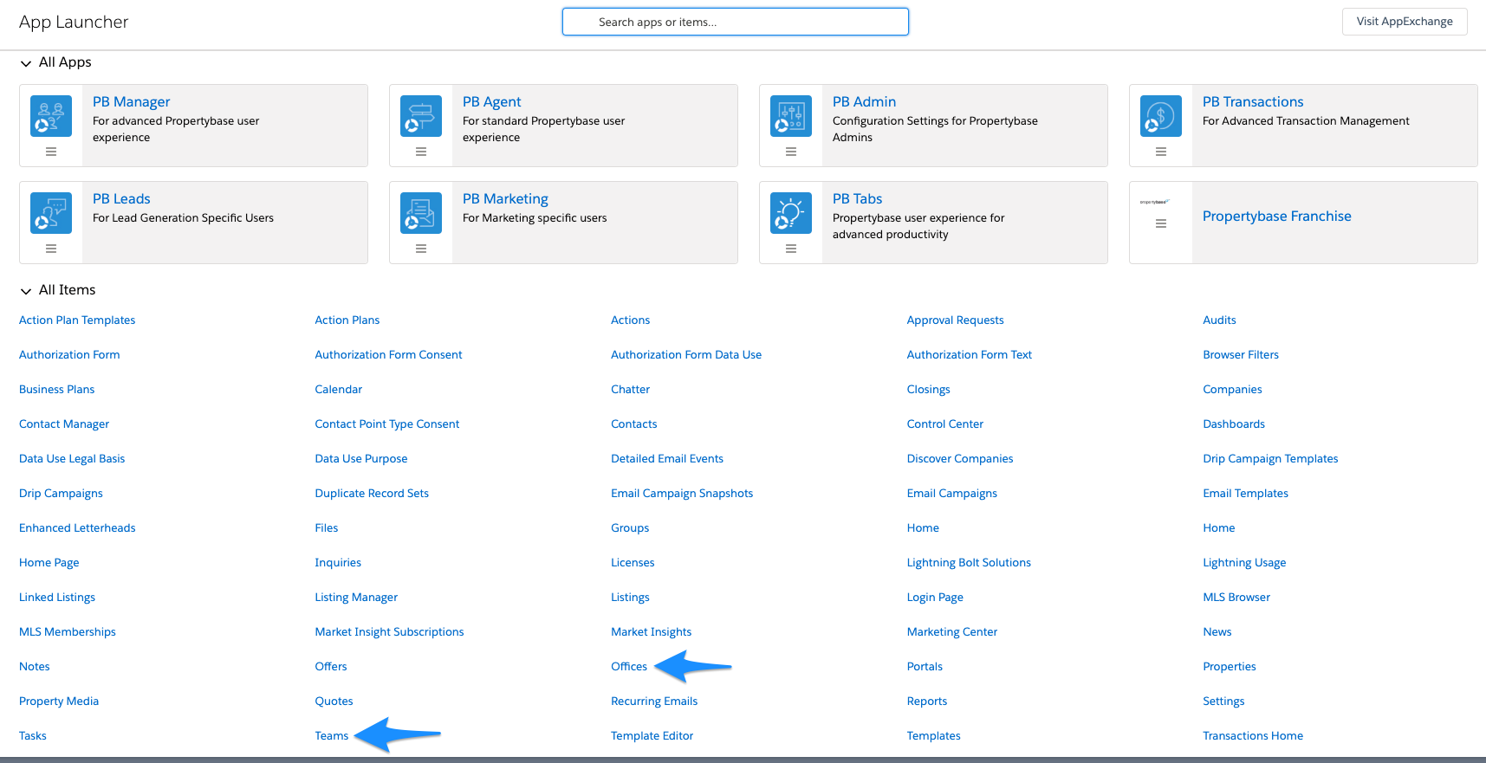Open the Quotes item
Screen dimensions: 1486x763
pos(334,701)
